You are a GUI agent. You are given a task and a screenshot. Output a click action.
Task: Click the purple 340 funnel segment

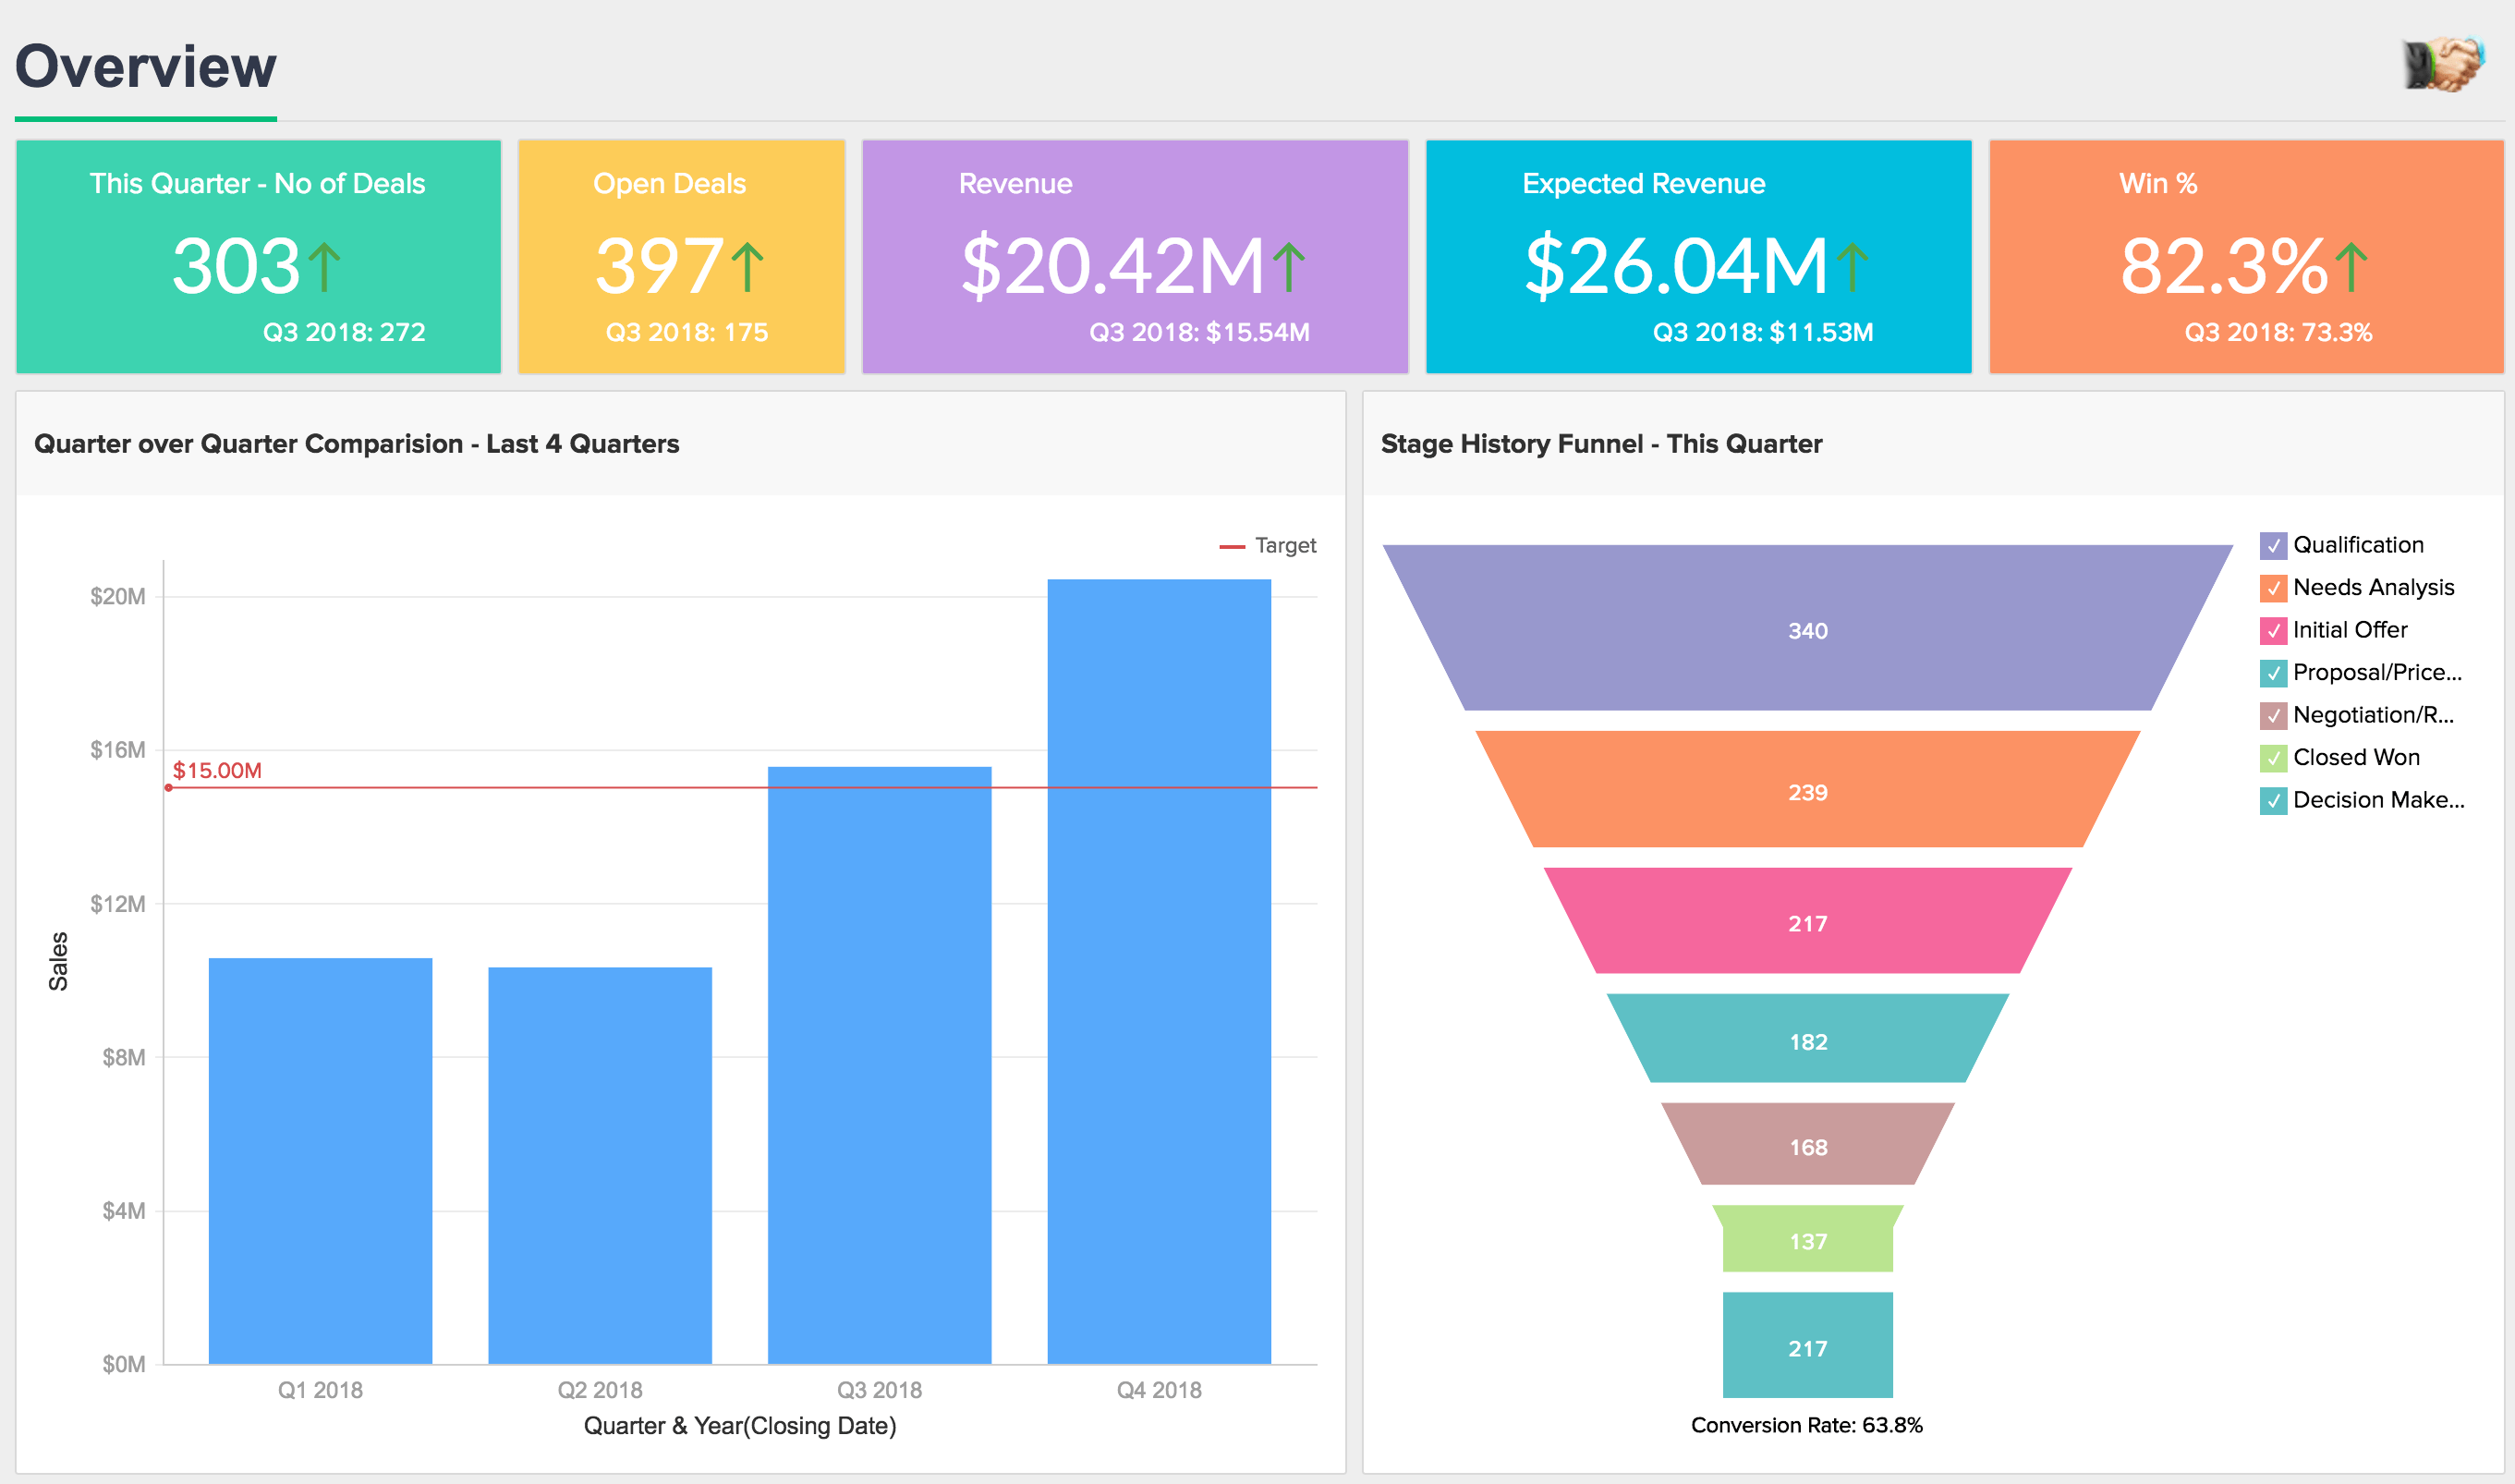click(x=1807, y=630)
